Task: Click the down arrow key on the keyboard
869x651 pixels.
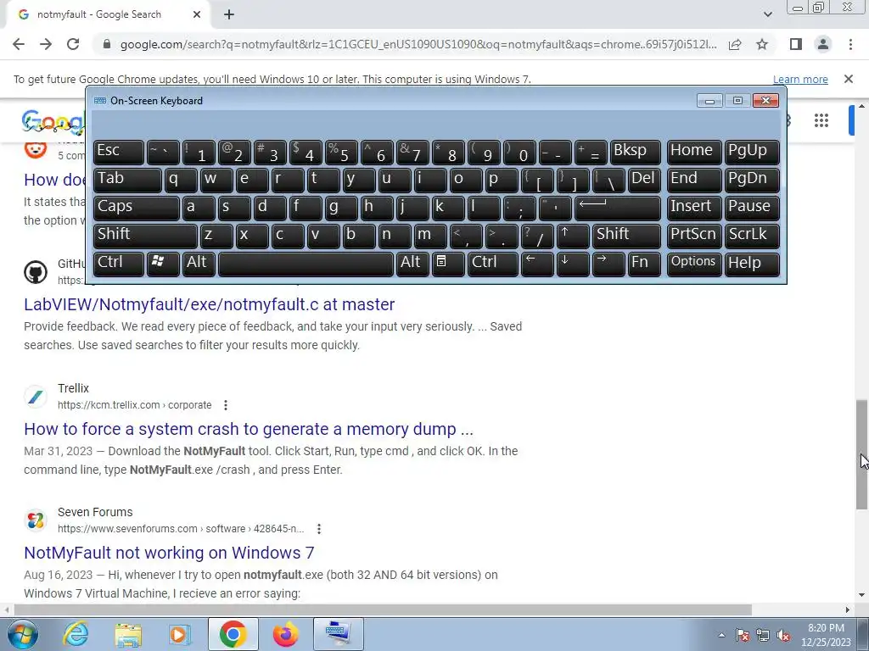Action: 573,263
